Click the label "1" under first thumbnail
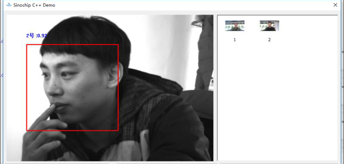 (x=235, y=40)
